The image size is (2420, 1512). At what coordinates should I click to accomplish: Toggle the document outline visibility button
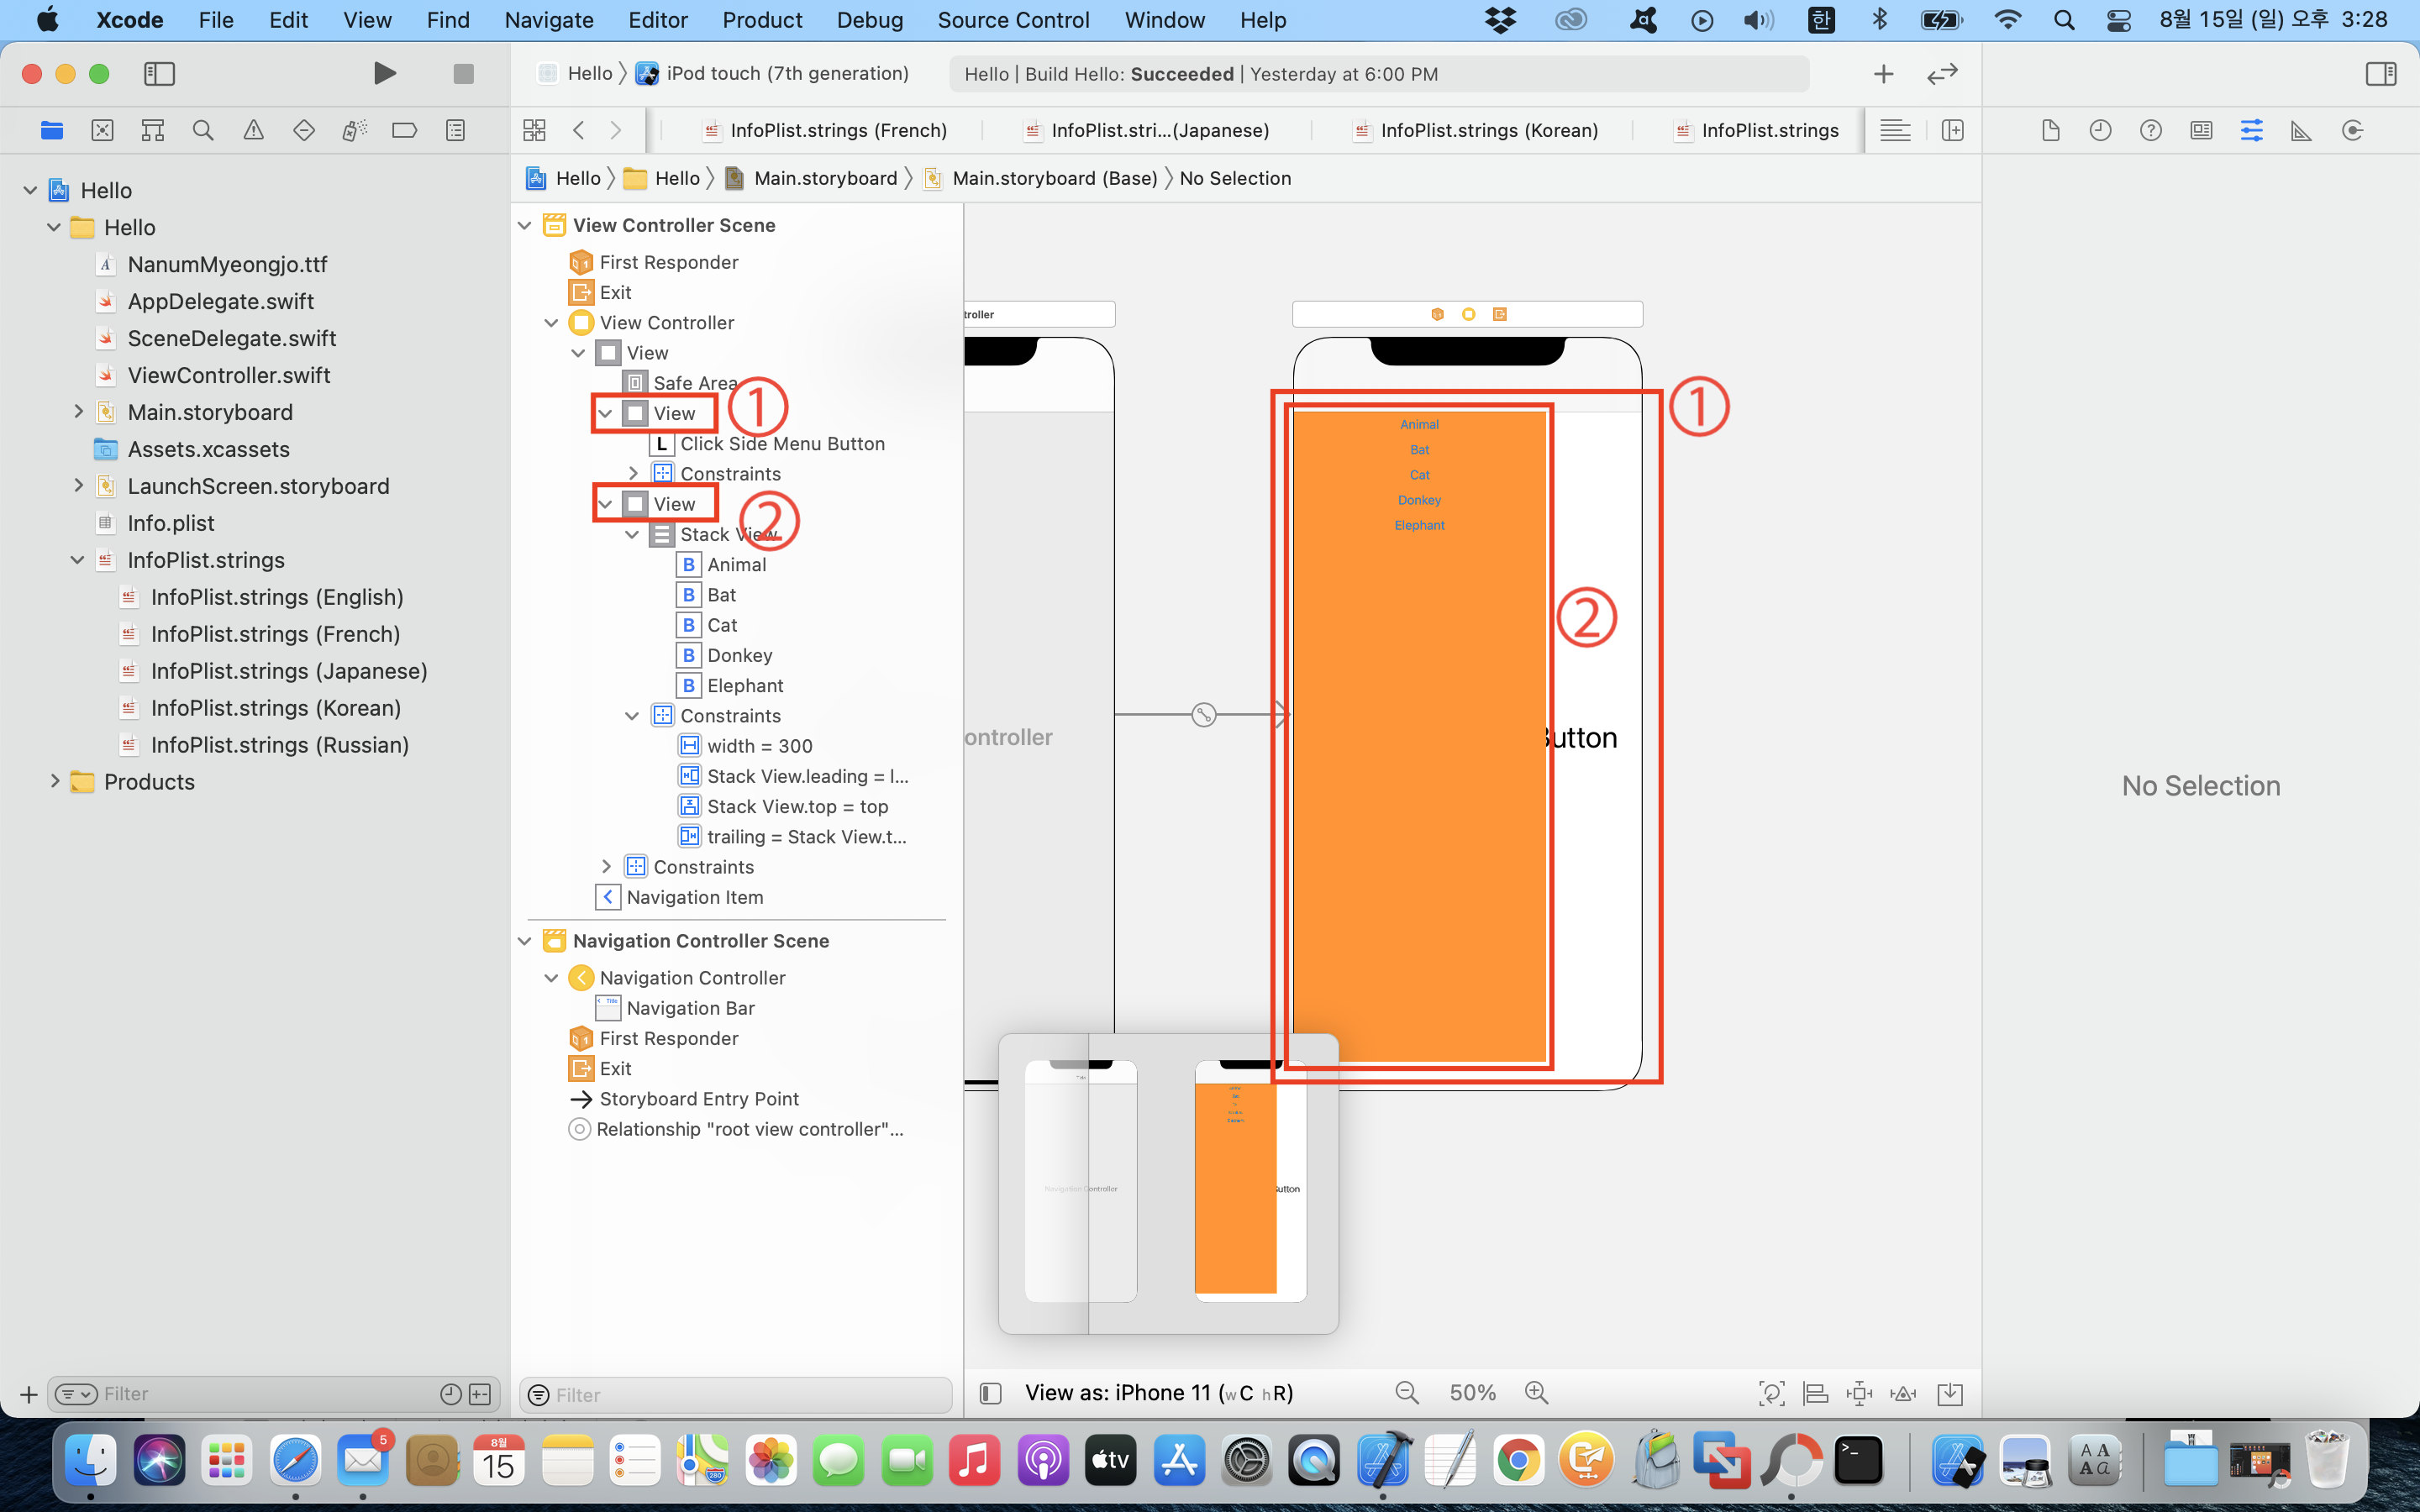(990, 1393)
